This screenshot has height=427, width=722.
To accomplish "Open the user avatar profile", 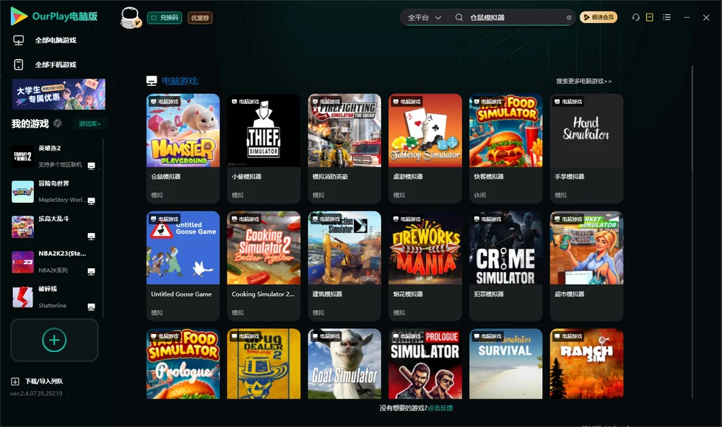I will tap(130, 17).
